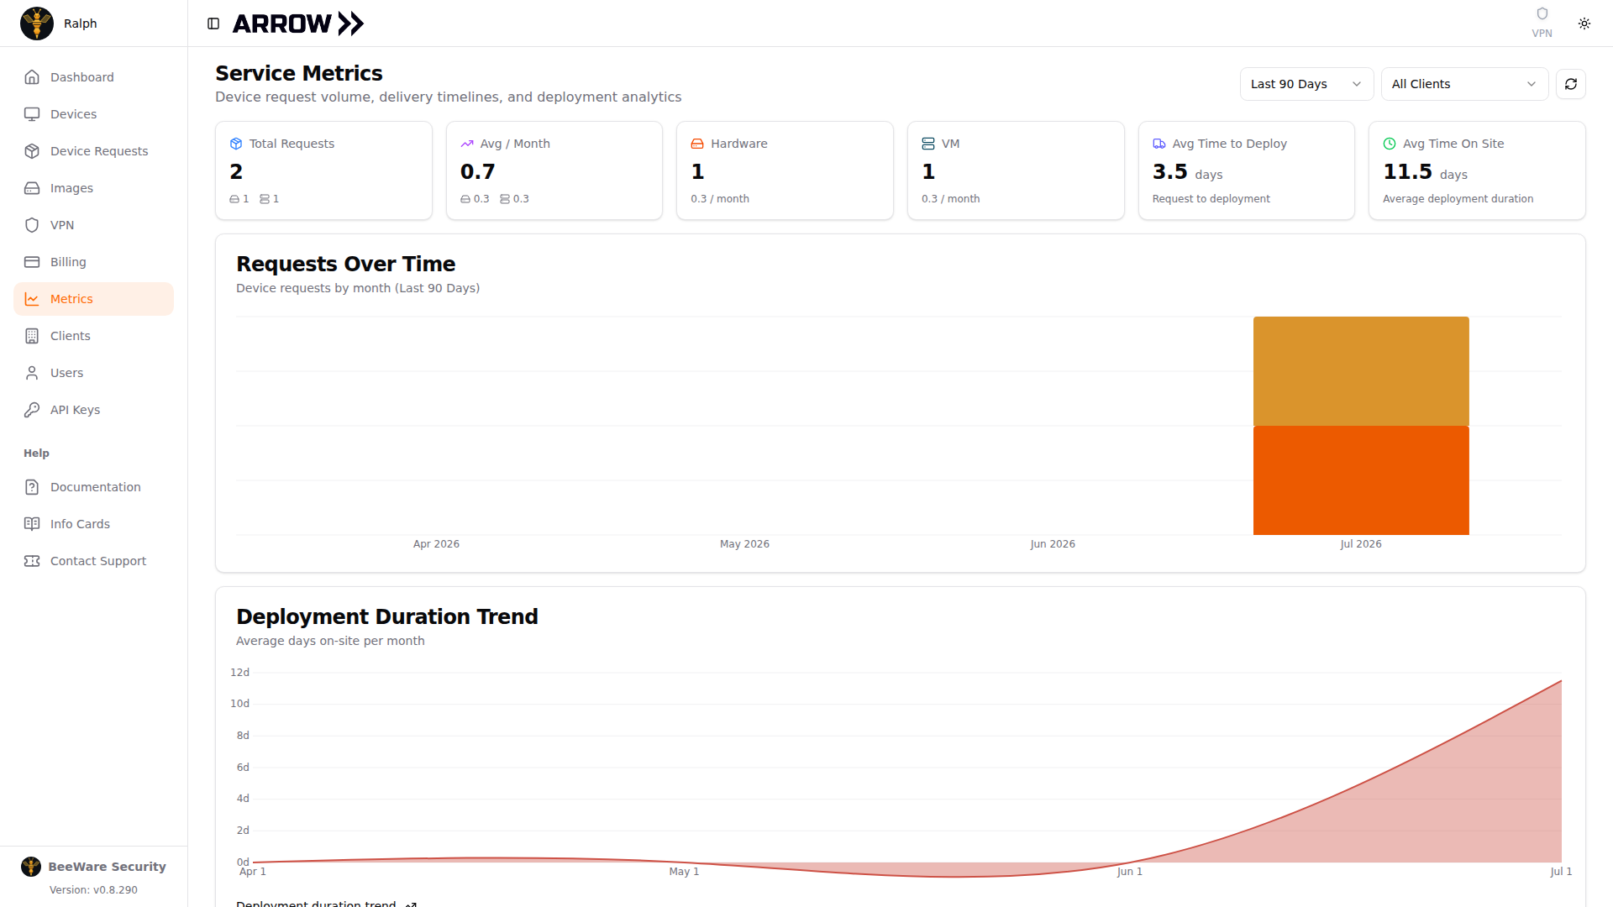Click the Ralph user avatar
1613x907 pixels.
tap(37, 24)
